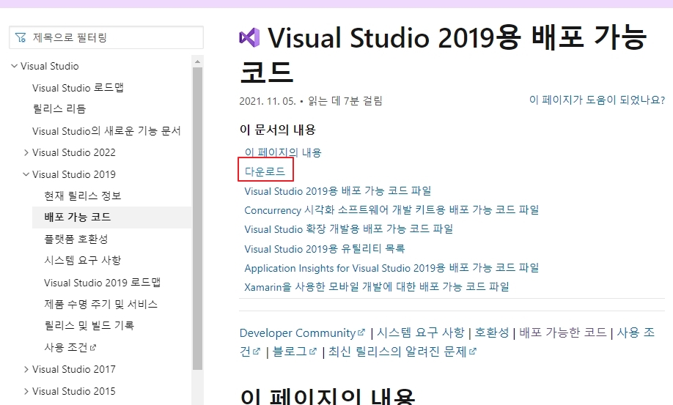Select 플랫폼 호환성 tree item
This screenshot has height=405, width=673.
76,239
